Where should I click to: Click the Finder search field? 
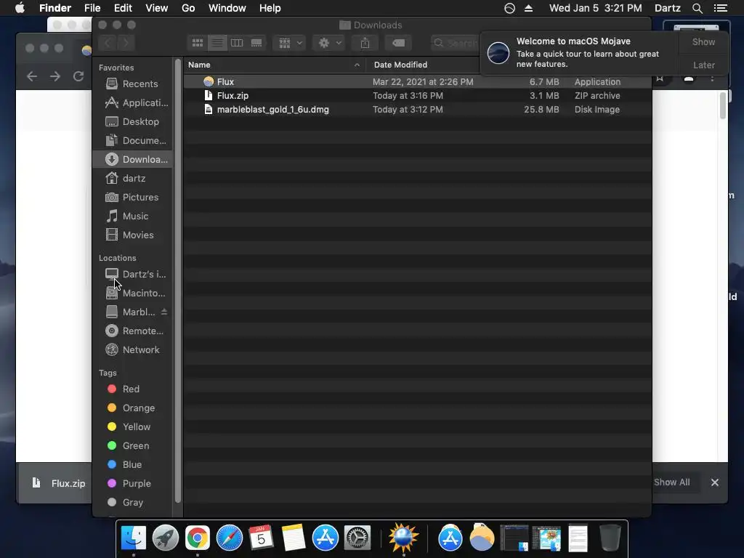point(456,43)
